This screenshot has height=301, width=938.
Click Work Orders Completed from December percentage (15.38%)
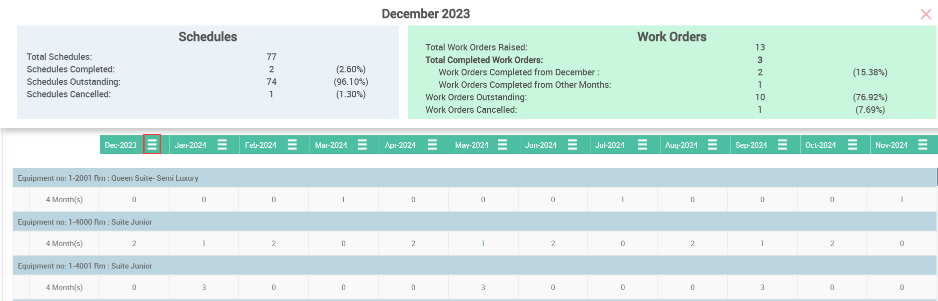click(x=870, y=72)
